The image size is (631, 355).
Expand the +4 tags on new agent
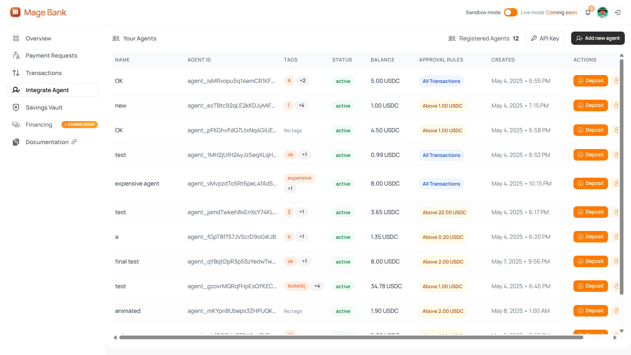coord(302,105)
